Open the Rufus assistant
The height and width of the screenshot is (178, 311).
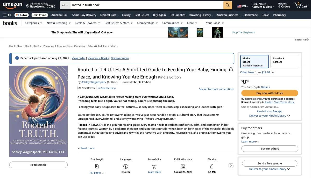pyautogui.click(x=22, y=15)
